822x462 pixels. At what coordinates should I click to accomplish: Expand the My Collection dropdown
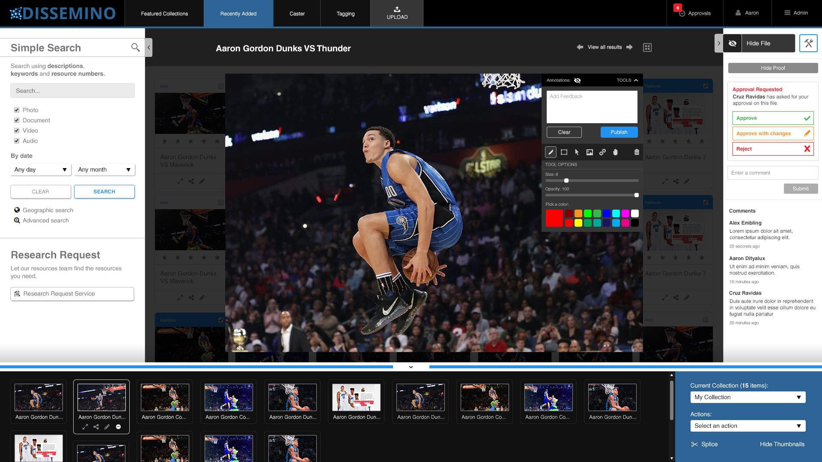coord(748,397)
